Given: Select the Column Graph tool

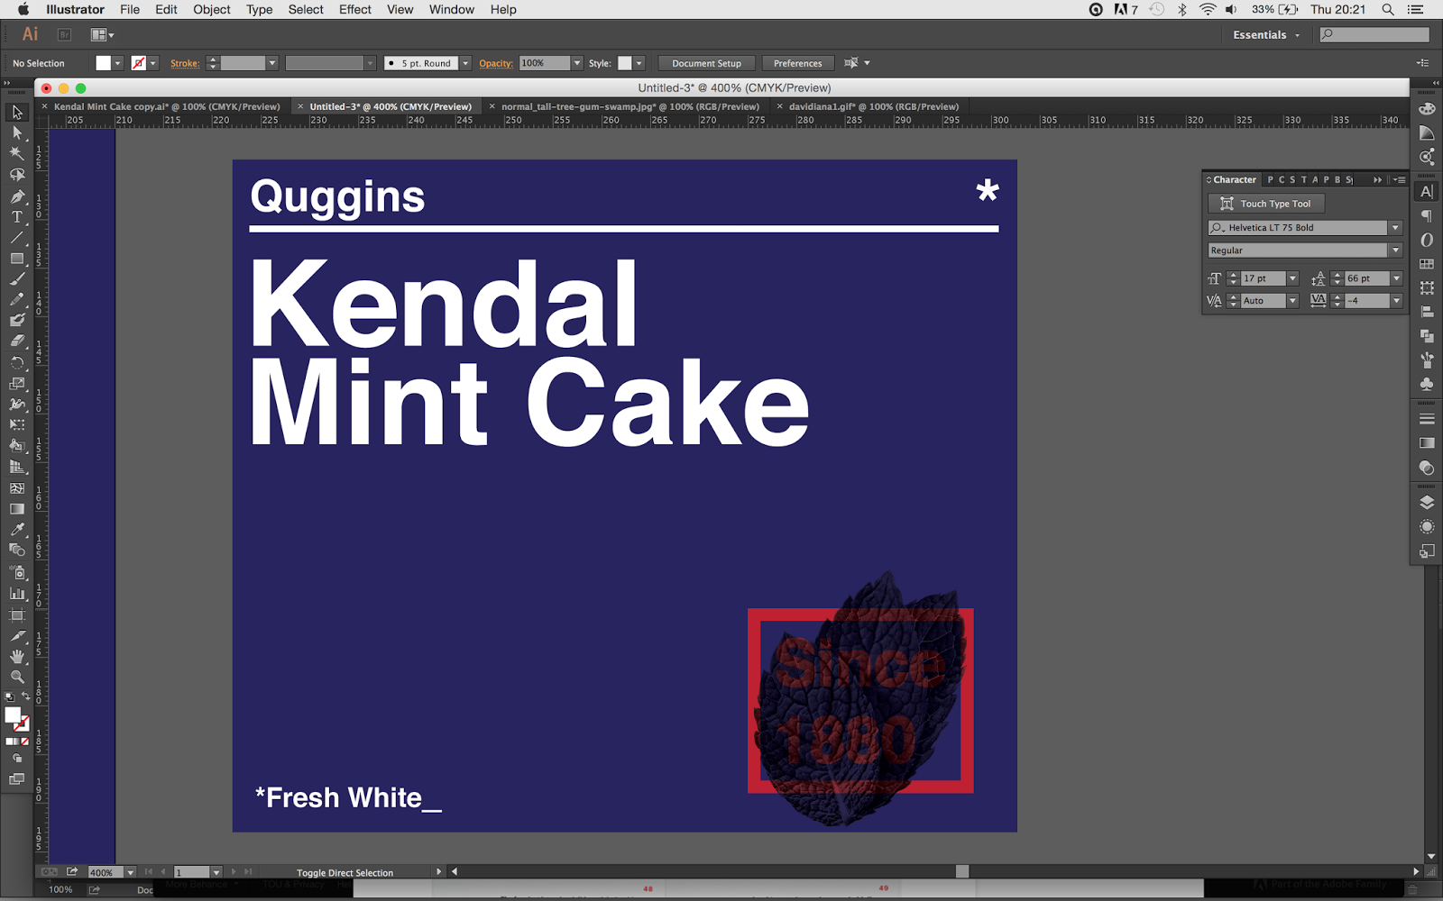Looking at the screenshot, I should click(x=17, y=594).
